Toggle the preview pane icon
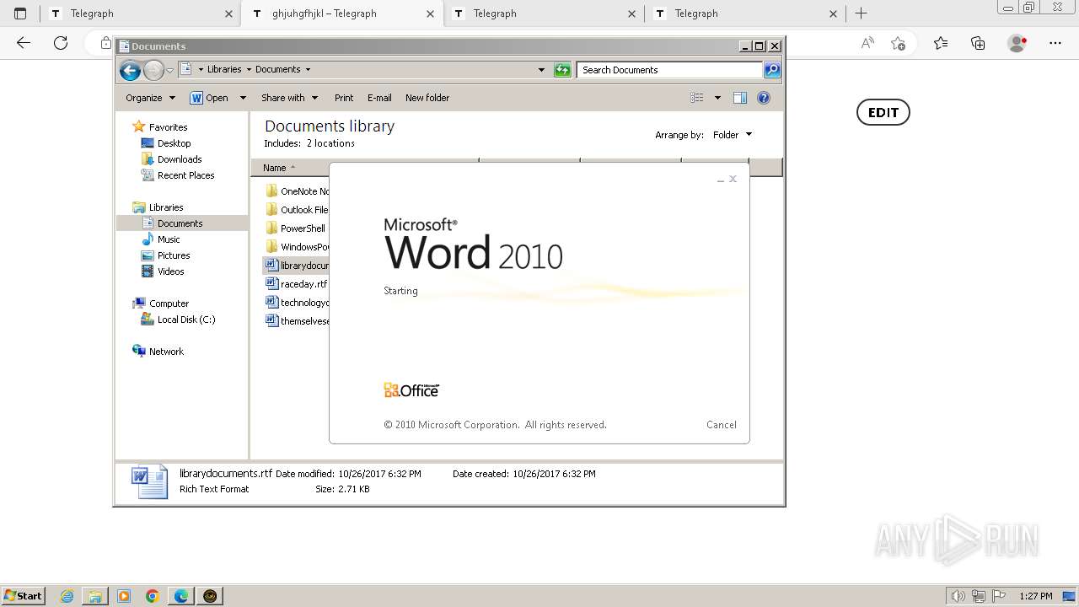This screenshot has width=1079, height=607. click(x=740, y=98)
